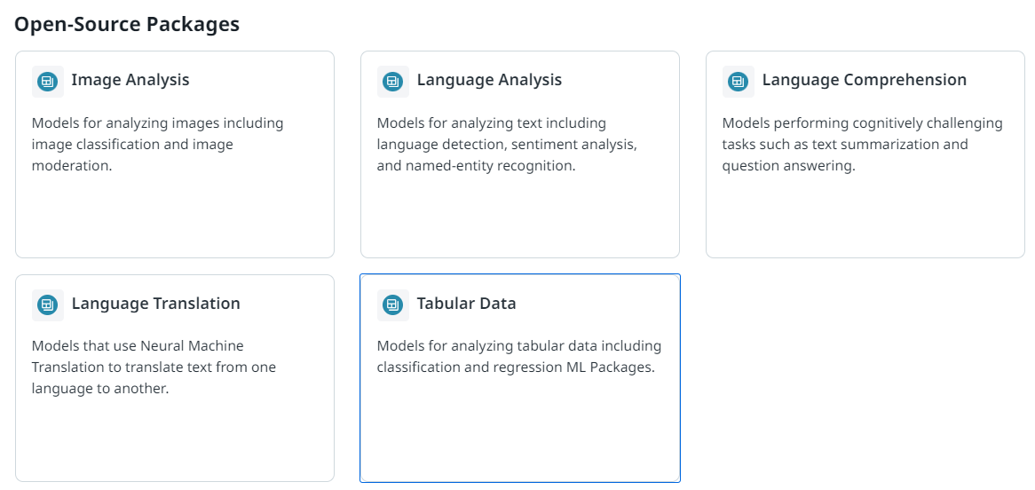Click empty area of Language Translation card
1035x490 pixels.
coord(174,439)
